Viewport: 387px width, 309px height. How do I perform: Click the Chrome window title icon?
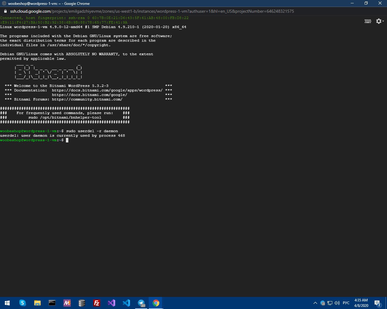4,3
